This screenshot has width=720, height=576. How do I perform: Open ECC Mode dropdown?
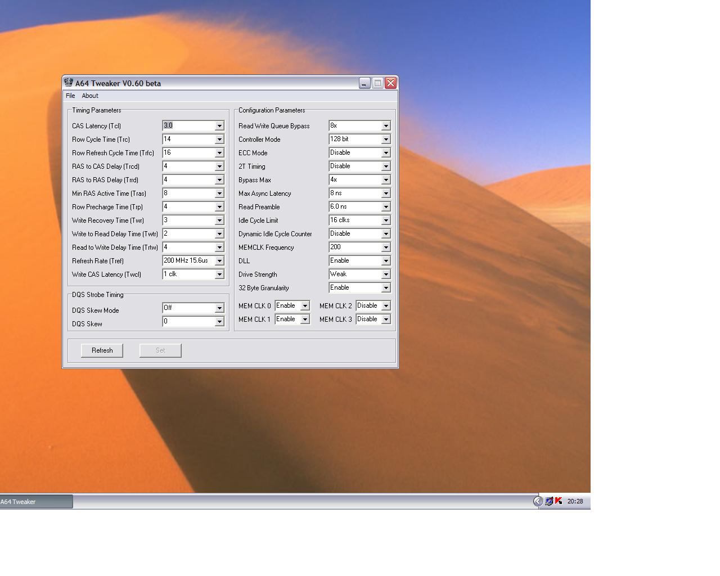pyautogui.click(x=386, y=153)
